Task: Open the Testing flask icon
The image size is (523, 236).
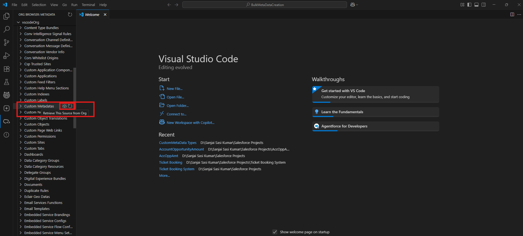Action: pyautogui.click(x=7, y=82)
